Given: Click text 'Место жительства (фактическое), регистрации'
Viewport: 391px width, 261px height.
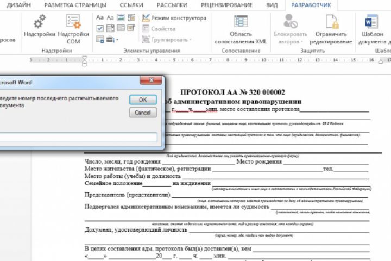Looking at the screenshot, I should [148, 169].
